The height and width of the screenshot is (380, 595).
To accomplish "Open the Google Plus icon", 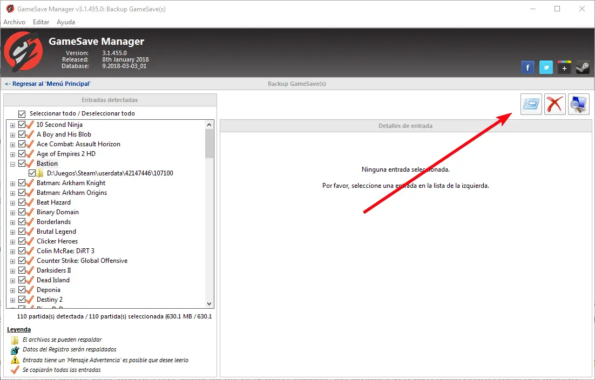I will tap(564, 68).
